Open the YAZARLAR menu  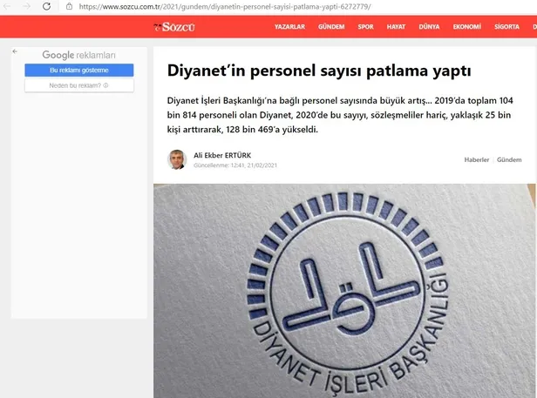point(289,27)
